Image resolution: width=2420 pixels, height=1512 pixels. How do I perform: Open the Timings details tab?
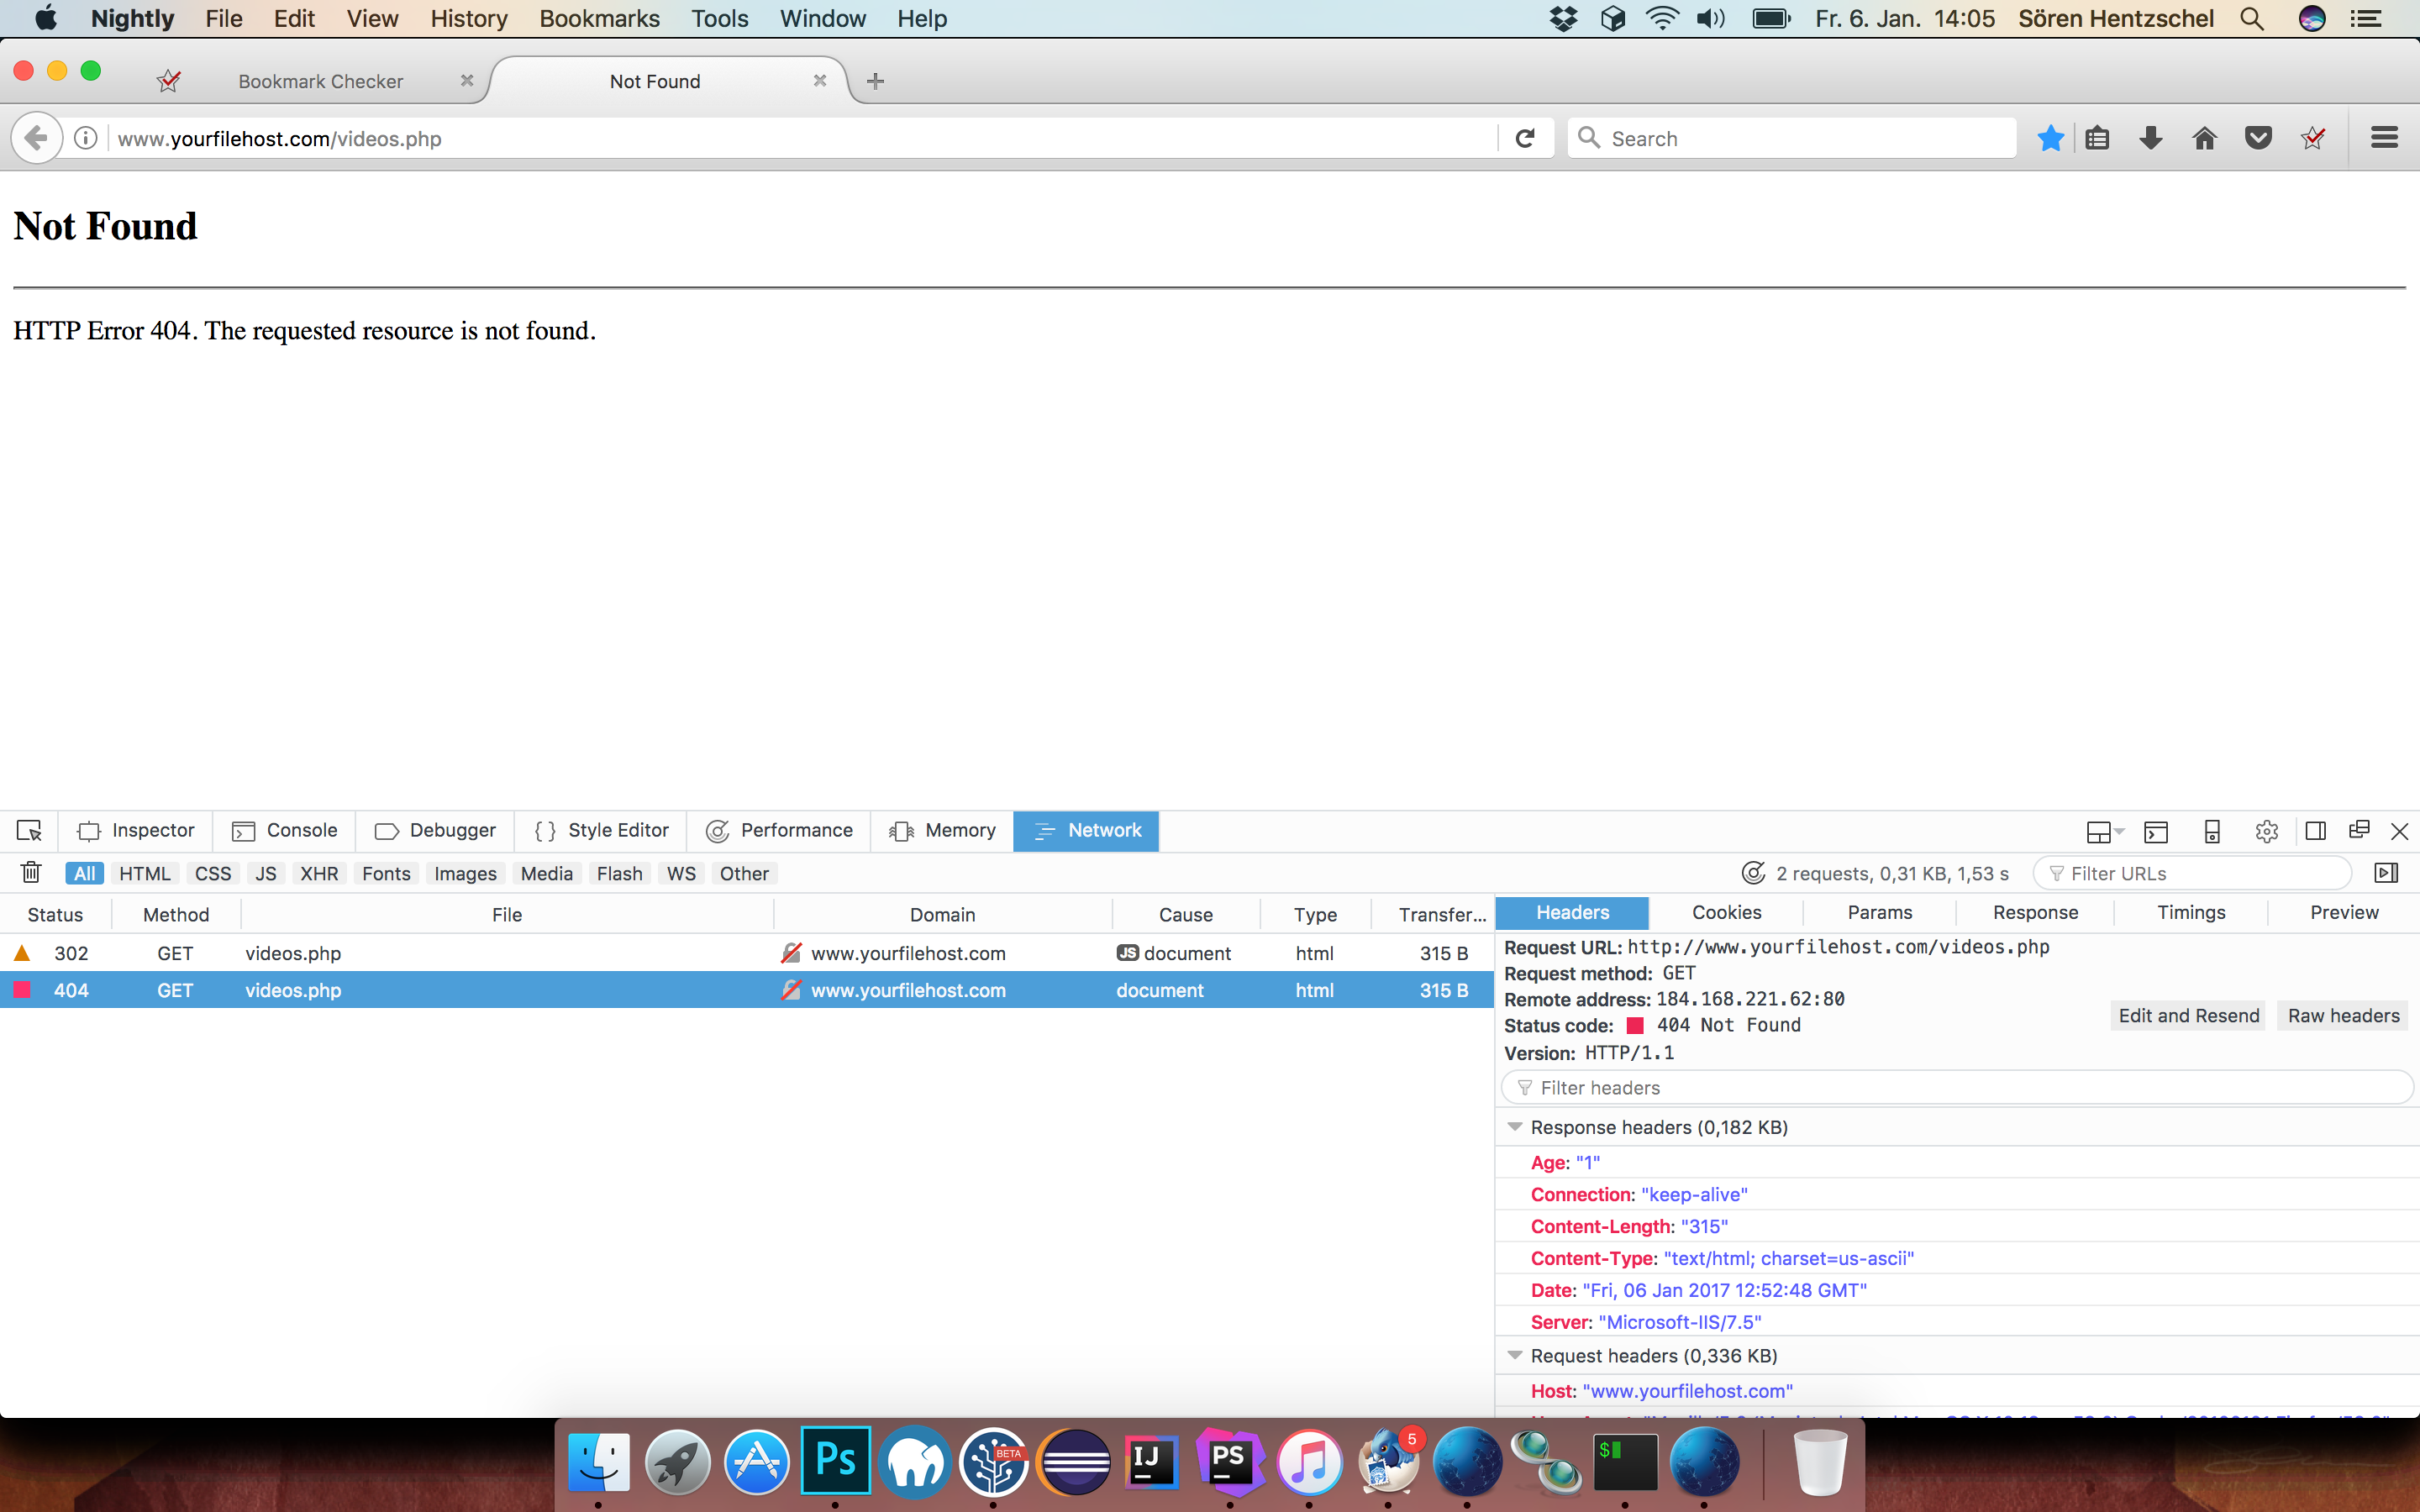coord(2190,912)
